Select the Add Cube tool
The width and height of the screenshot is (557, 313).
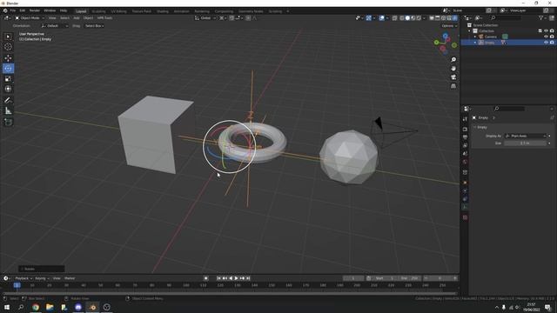pos(8,123)
